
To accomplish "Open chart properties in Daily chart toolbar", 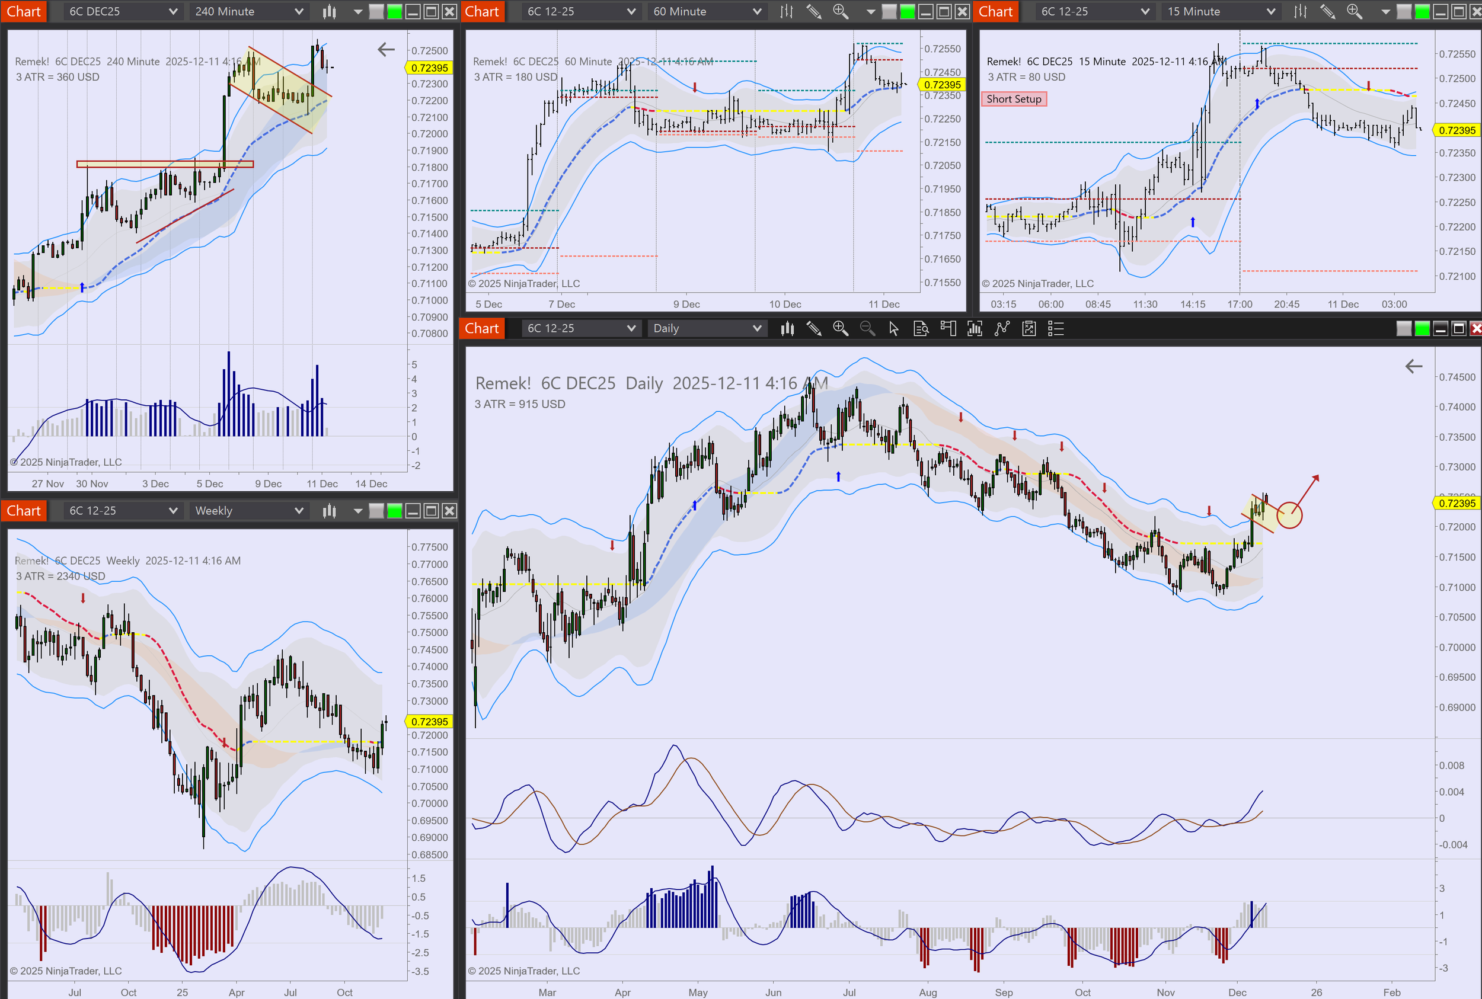I will coord(1029,328).
